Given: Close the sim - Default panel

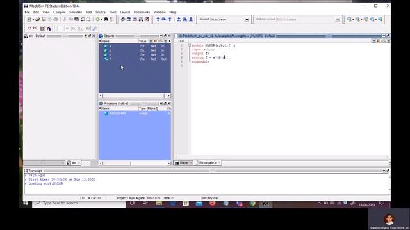Looking at the screenshot, I should [x=94, y=36].
